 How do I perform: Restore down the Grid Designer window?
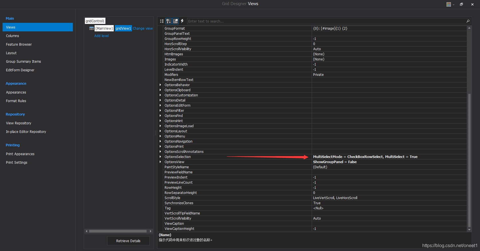click(x=461, y=4)
